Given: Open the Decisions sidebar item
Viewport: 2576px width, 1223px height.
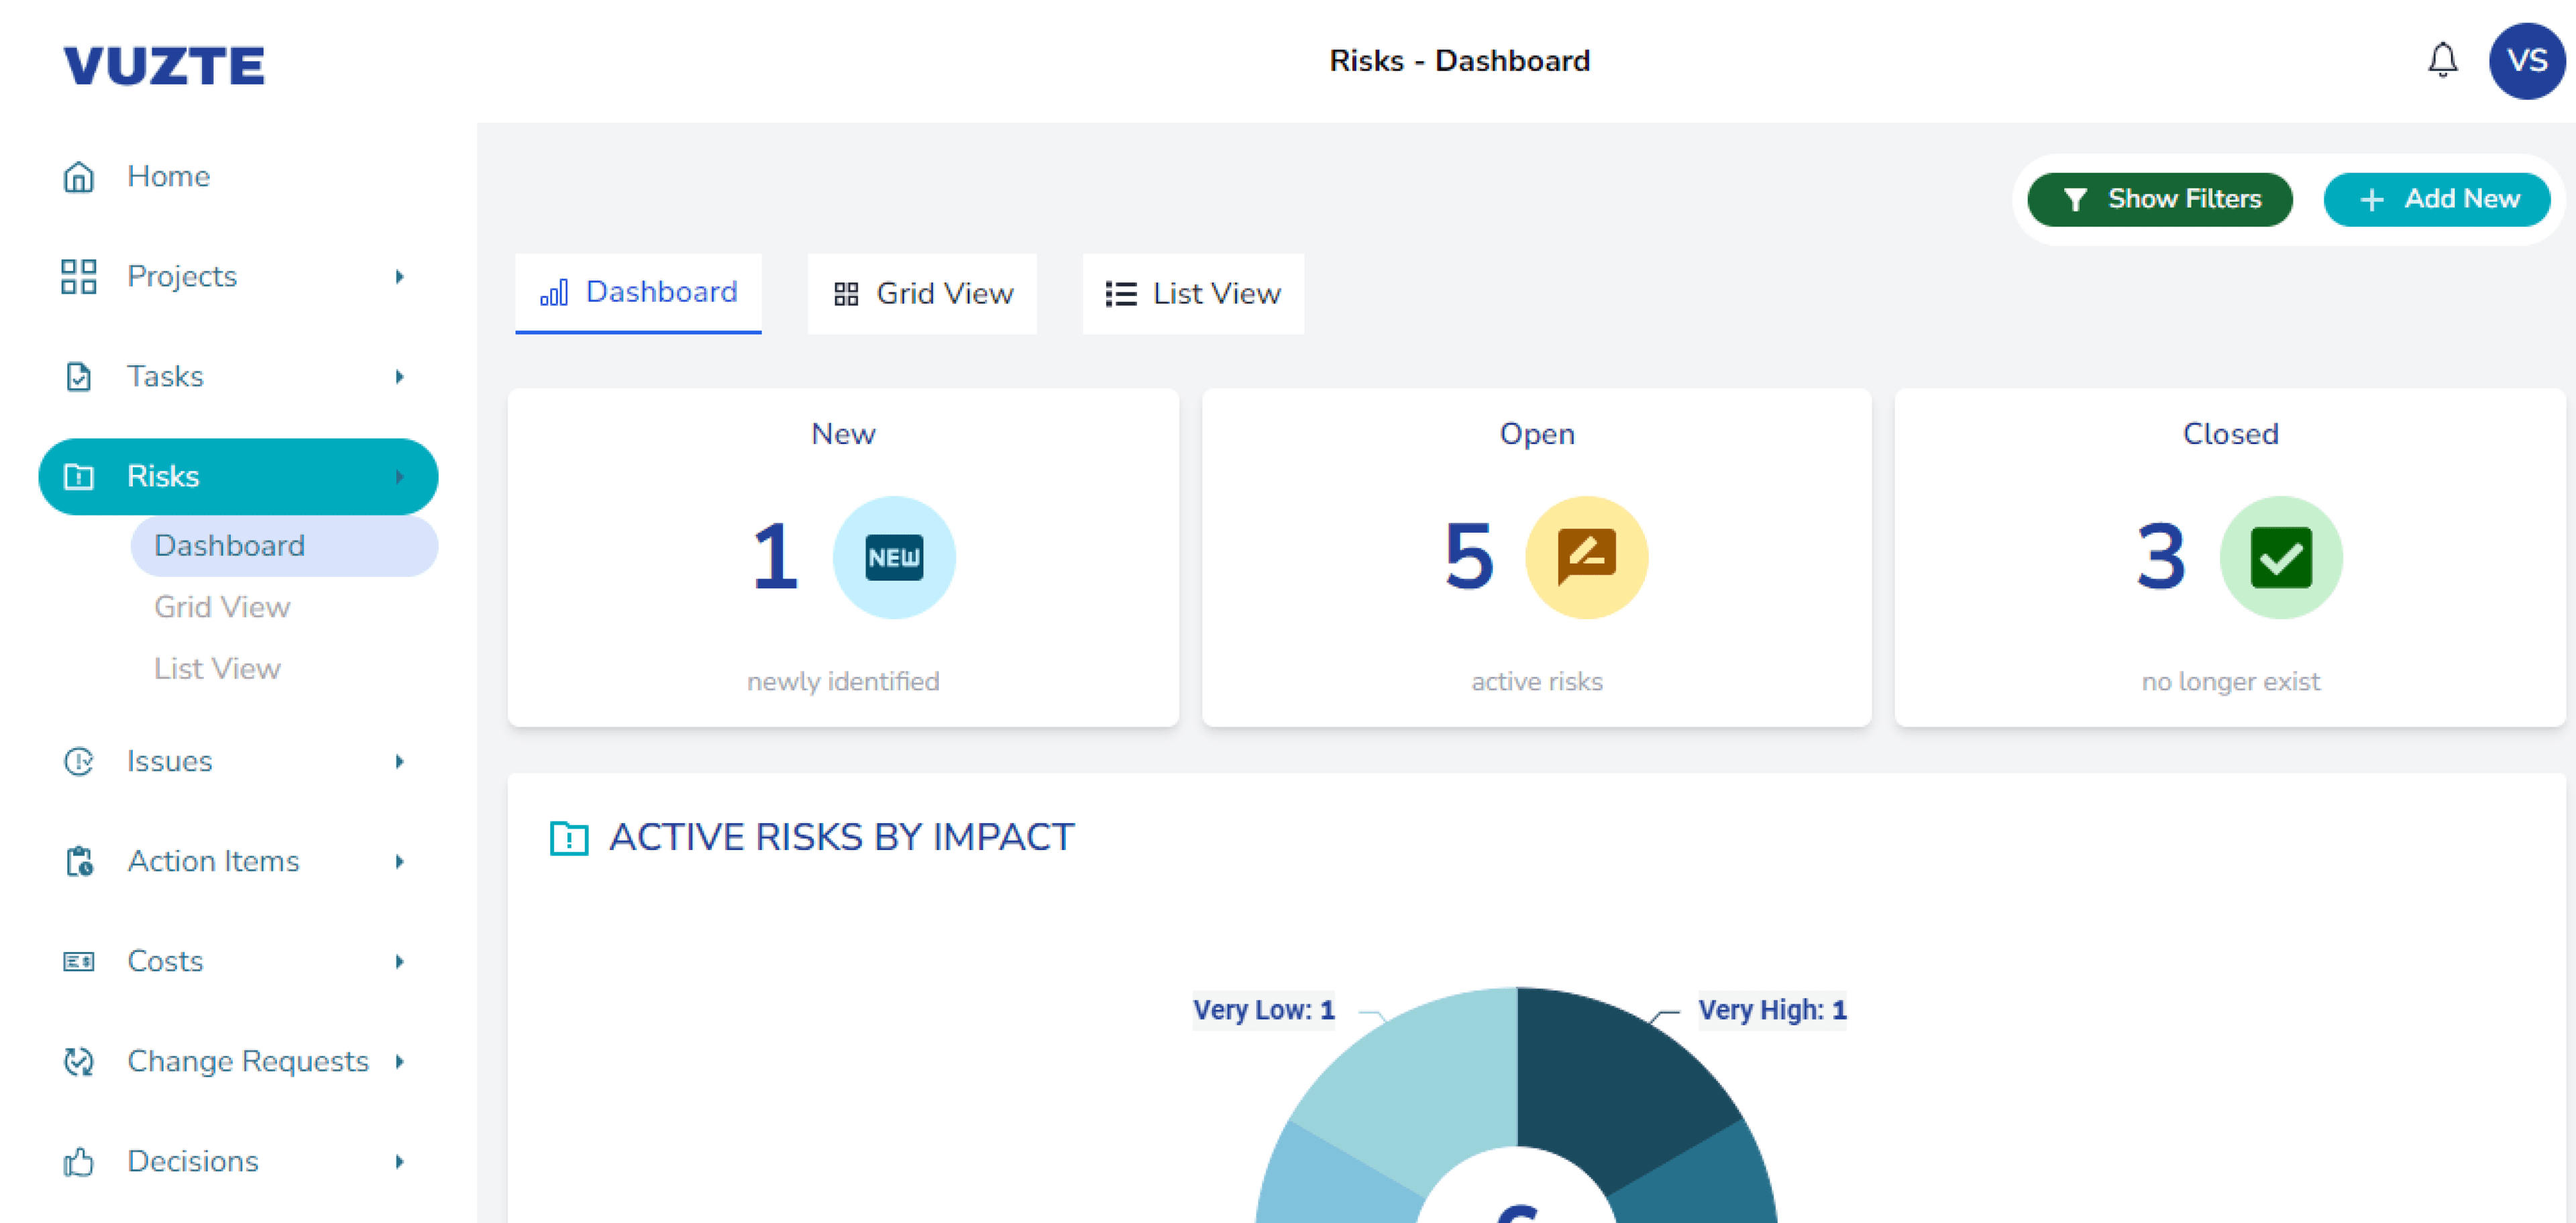Looking at the screenshot, I should [238, 1161].
